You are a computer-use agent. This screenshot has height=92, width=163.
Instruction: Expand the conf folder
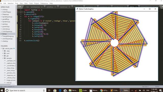coord(3,53)
